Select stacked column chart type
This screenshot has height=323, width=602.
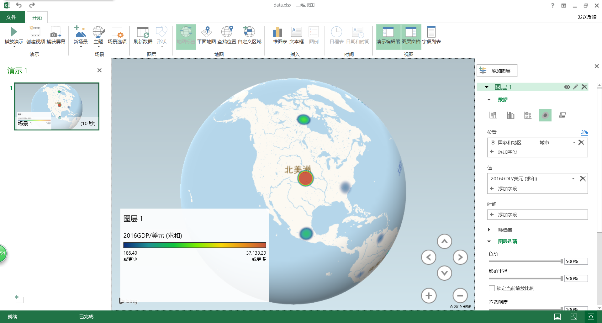(x=493, y=115)
